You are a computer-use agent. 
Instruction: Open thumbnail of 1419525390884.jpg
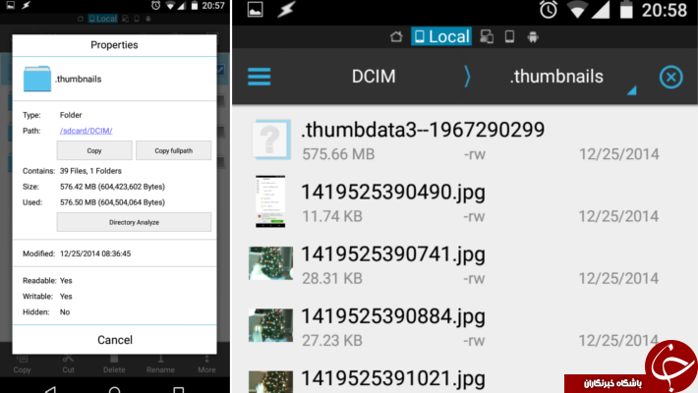[x=270, y=325]
